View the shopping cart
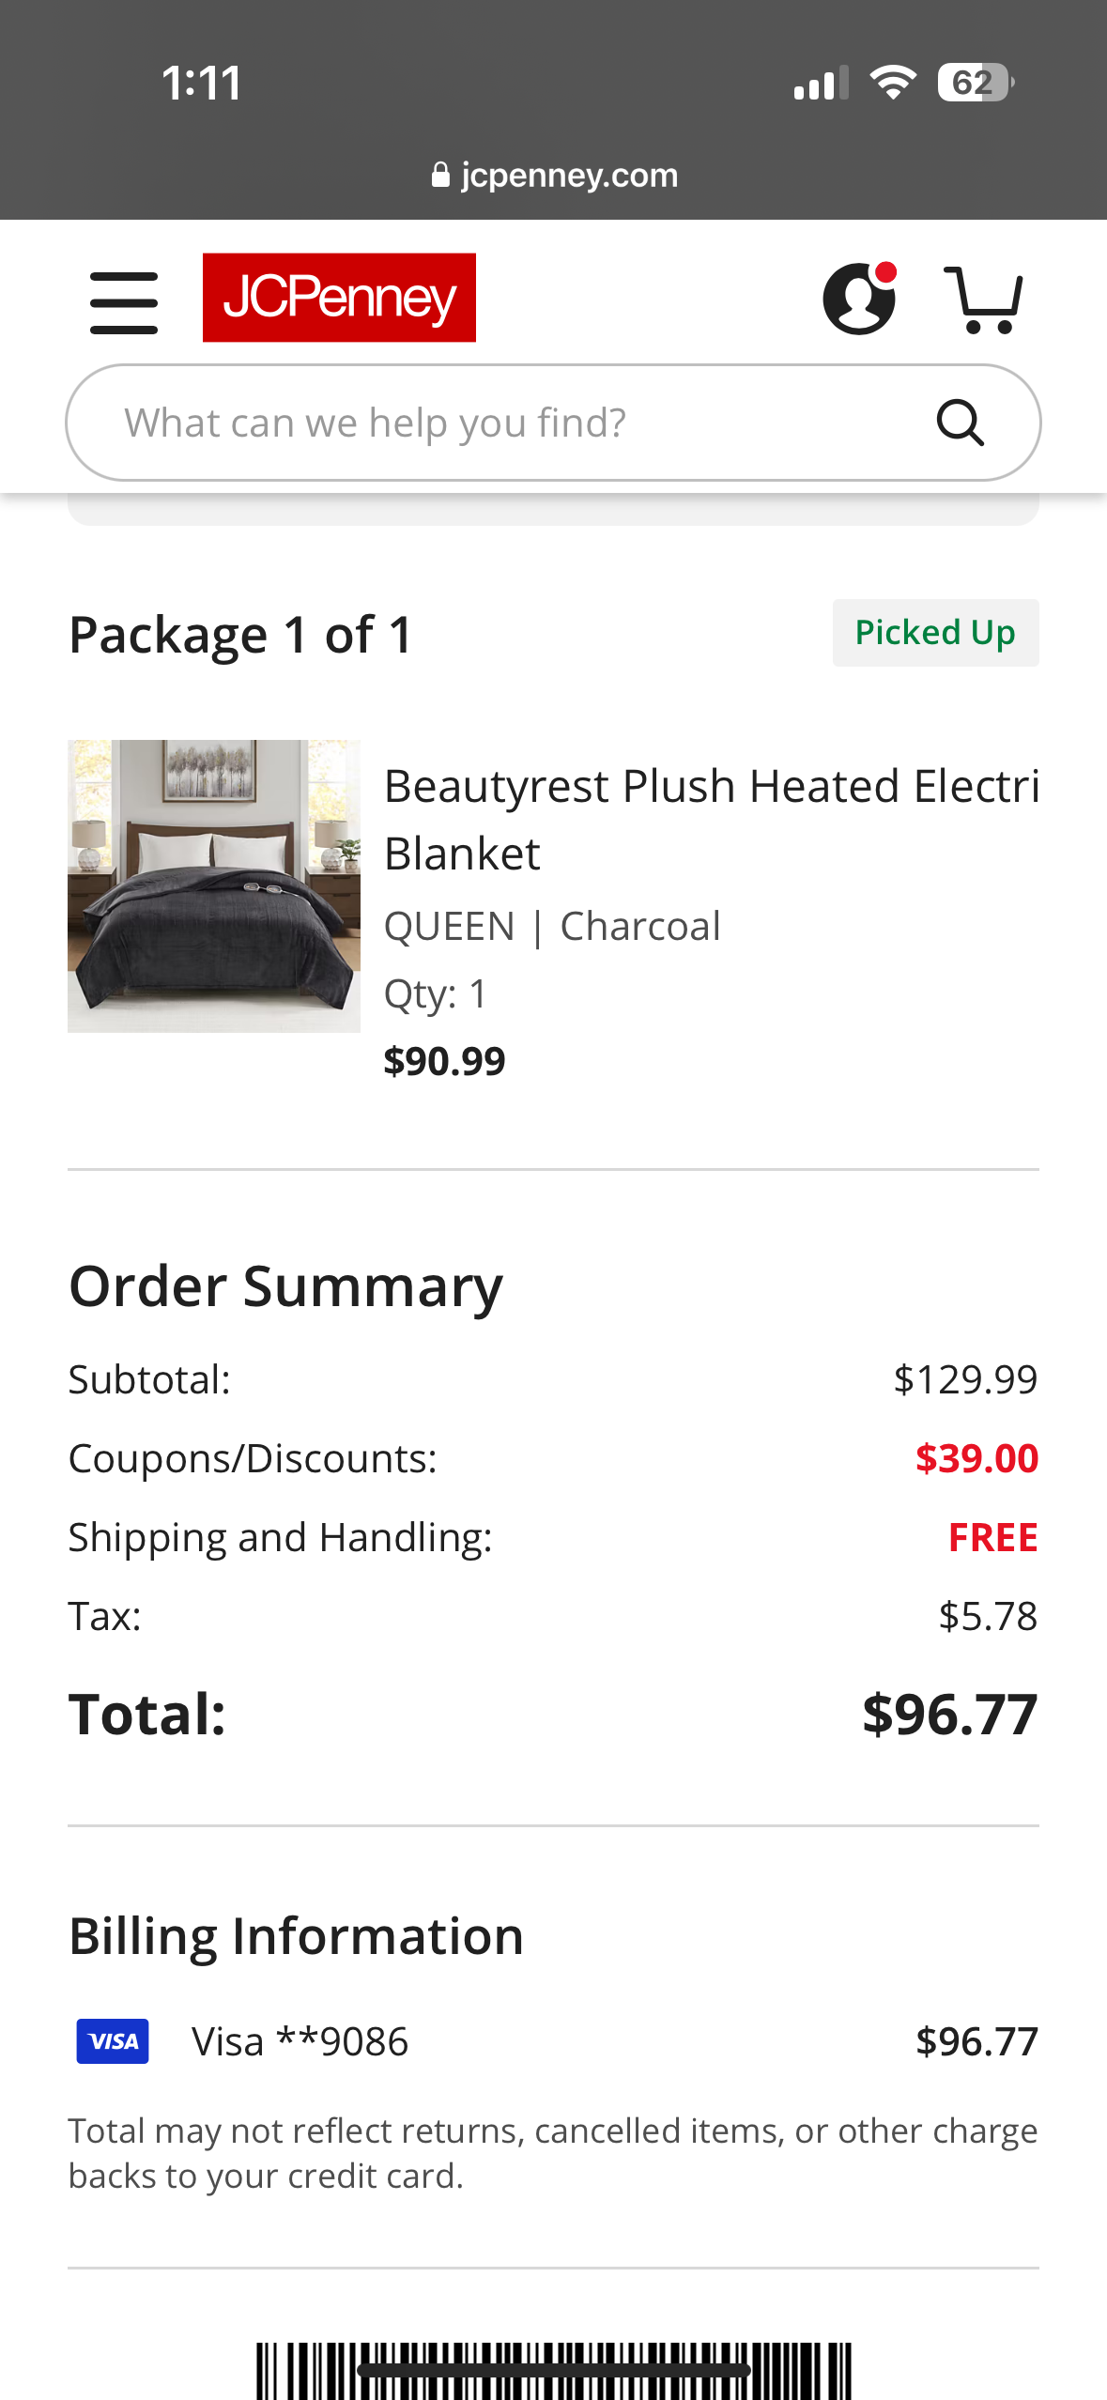Screen dimensions: 1107x2400 pyautogui.click(x=983, y=300)
